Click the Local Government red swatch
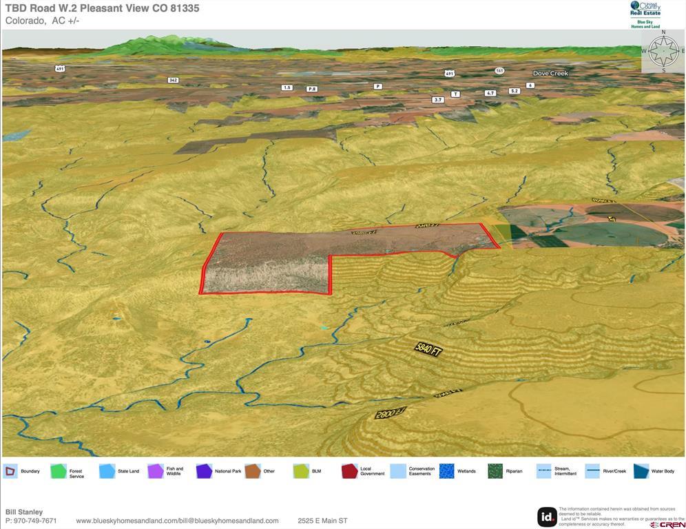The height and width of the screenshot is (529, 686). (x=349, y=471)
